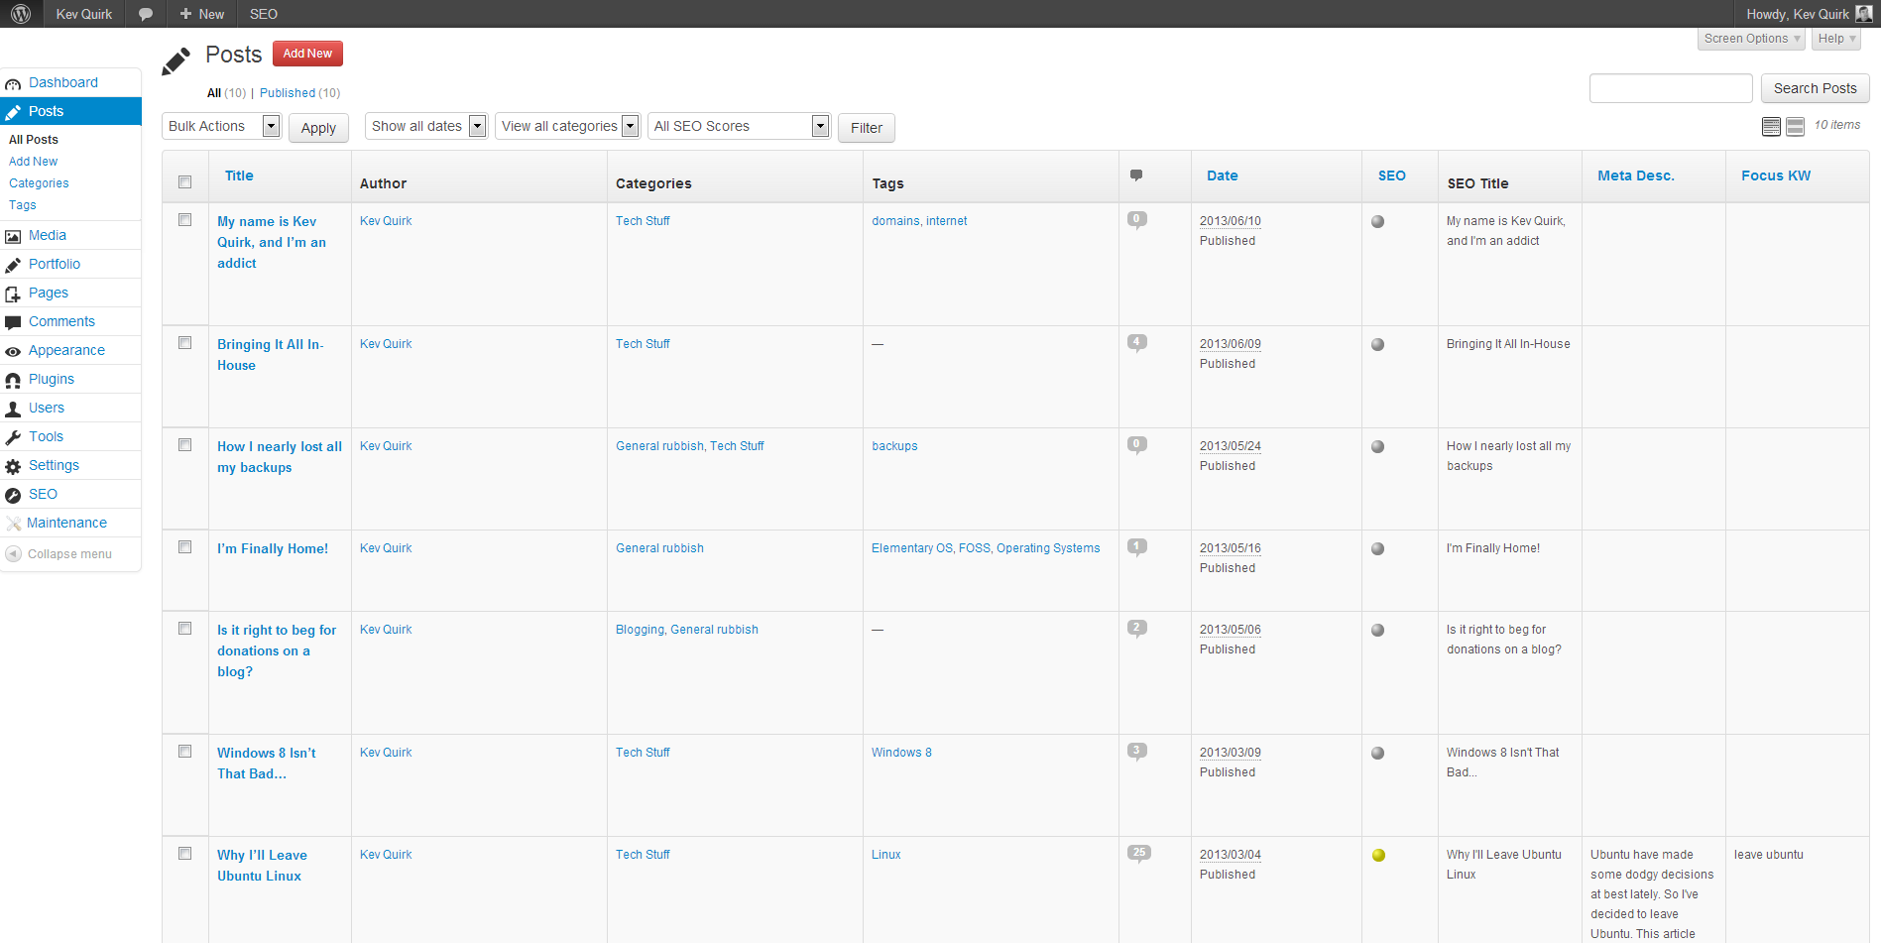Click the yellow SEO score dot
This screenshot has width=1881, height=943.
tap(1378, 856)
